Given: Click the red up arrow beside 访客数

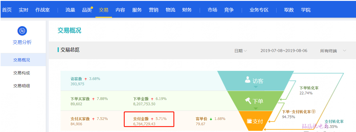Looking at the screenshot, I should (86, 79).
